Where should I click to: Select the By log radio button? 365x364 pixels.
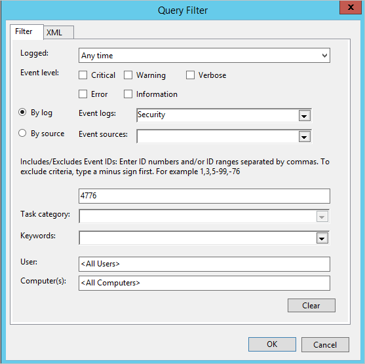pos(22,113)
